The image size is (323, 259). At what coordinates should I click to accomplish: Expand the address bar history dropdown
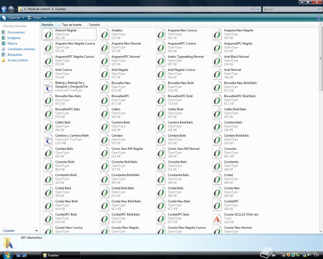[252, 9]
